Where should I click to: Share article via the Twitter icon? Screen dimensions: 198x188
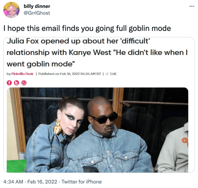click(16, 83)
